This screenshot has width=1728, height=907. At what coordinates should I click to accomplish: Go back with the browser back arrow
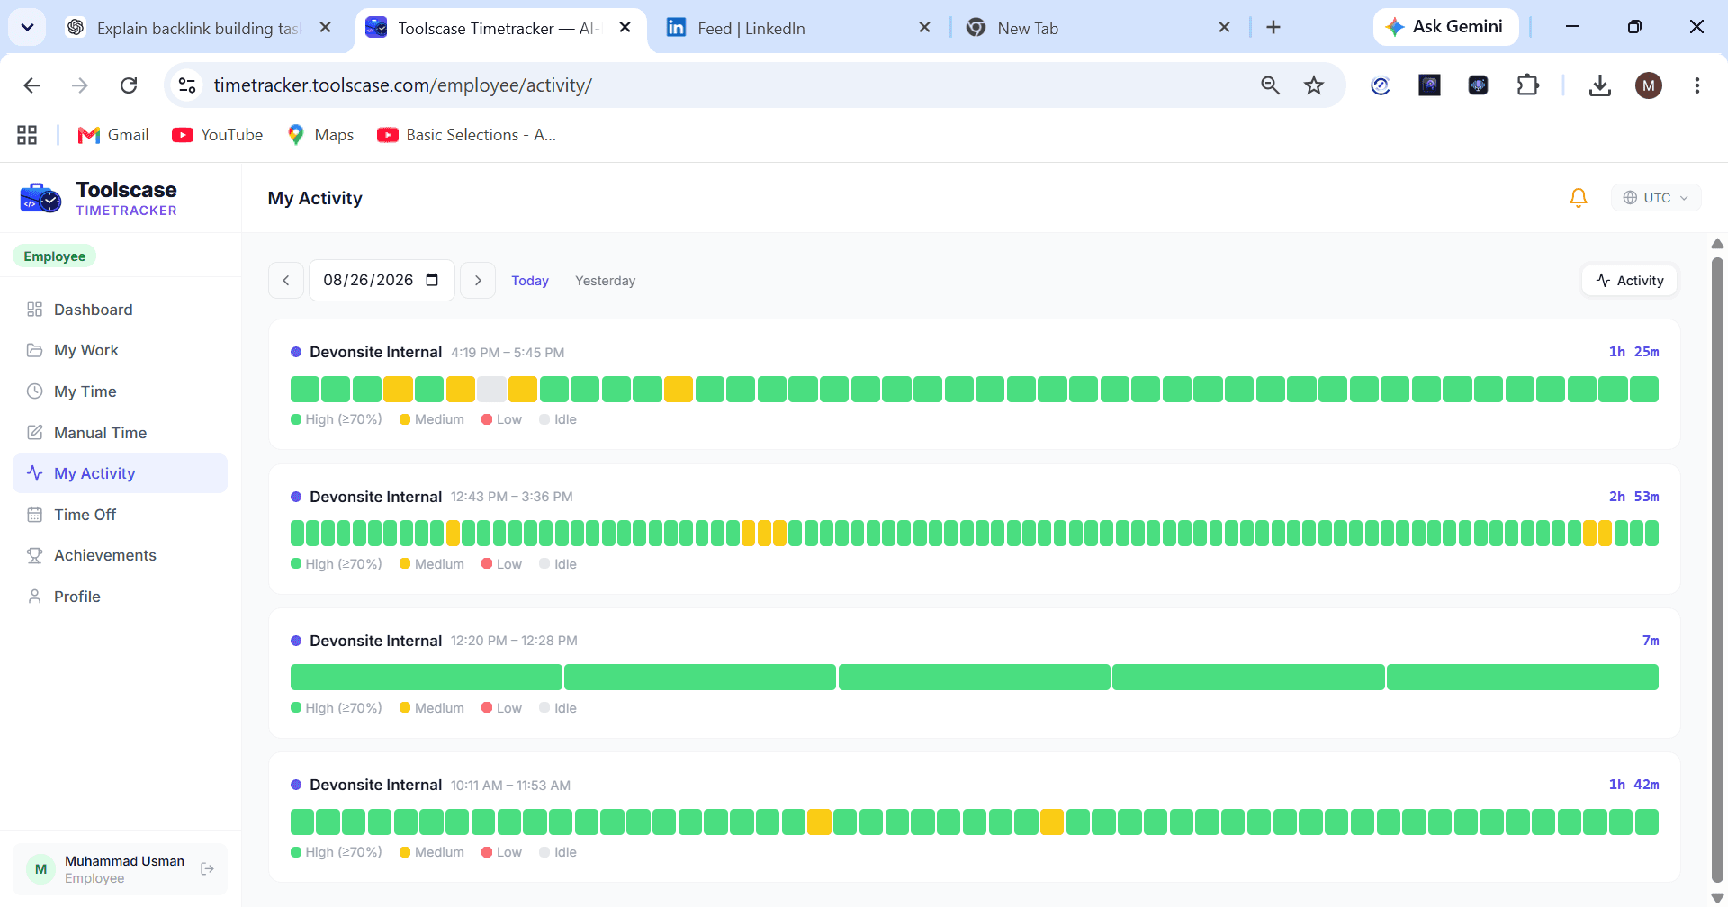(x=31, y=85)
